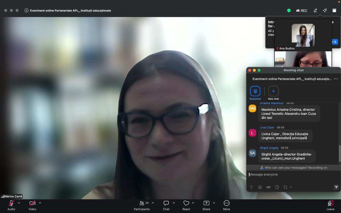Unmute using the Audio microphone button
This screenshot has width=341, height=213.
pyautogui.click(x=11, y=205)
